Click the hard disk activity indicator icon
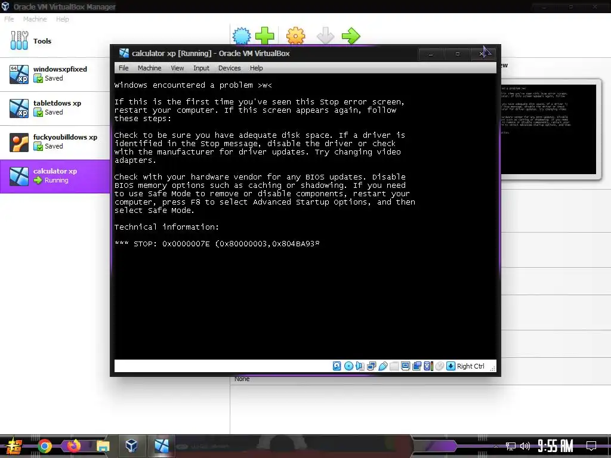The width and height of the screenshot is (611, 458). [x=337, y=366]
